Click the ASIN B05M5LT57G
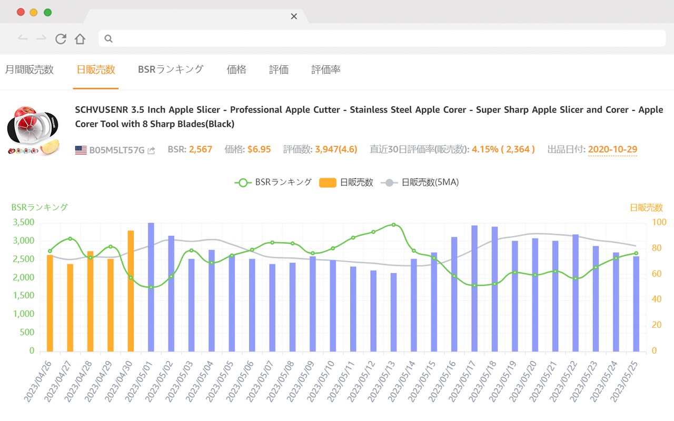Viewport: 674px width, 421px height. [x=116, y=150]
